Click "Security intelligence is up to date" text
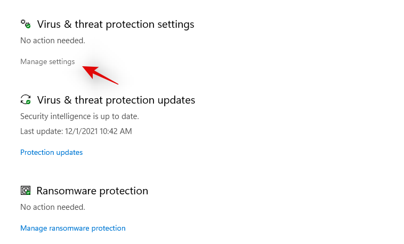Screen dimensions: 404x244 (x=79, y=116)
